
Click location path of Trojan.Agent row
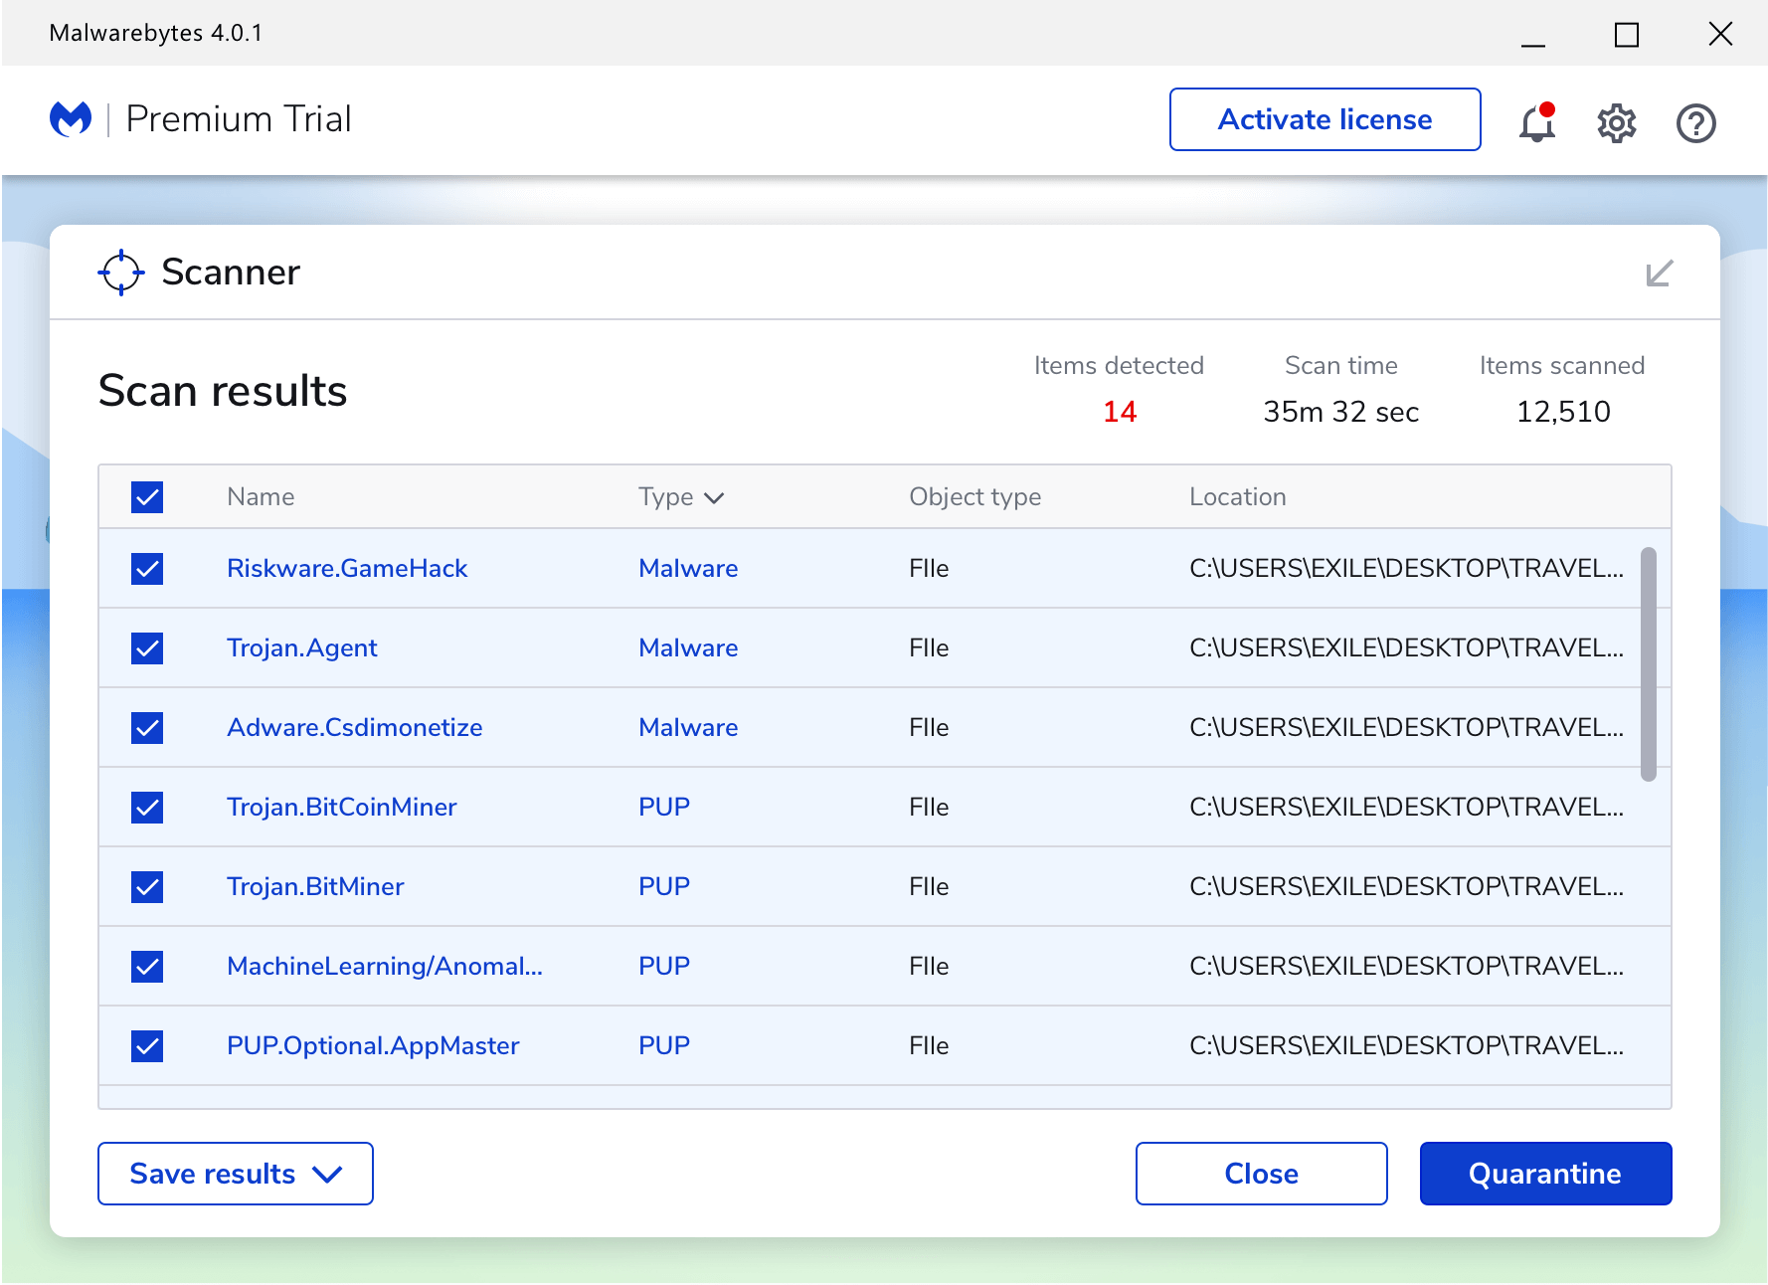point(1406,647)
